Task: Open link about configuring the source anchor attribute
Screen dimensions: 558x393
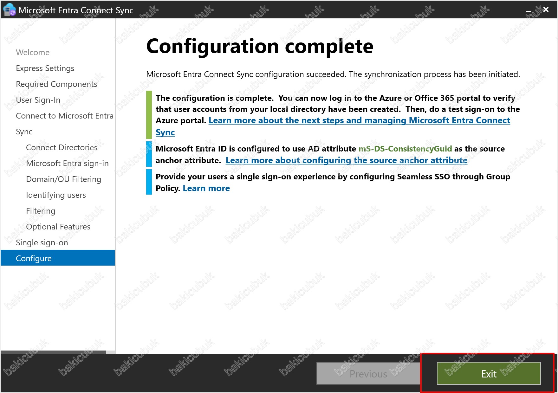Action: (346, 160)
